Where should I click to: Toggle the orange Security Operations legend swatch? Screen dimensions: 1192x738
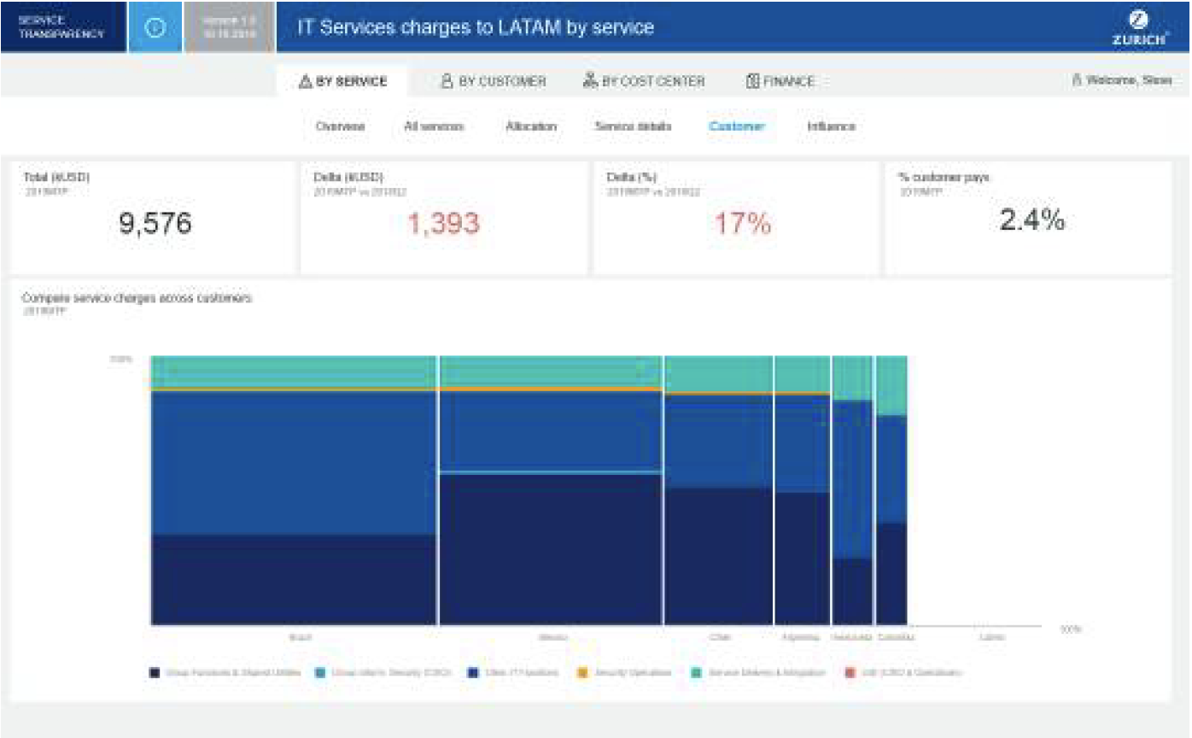[582, 673]
